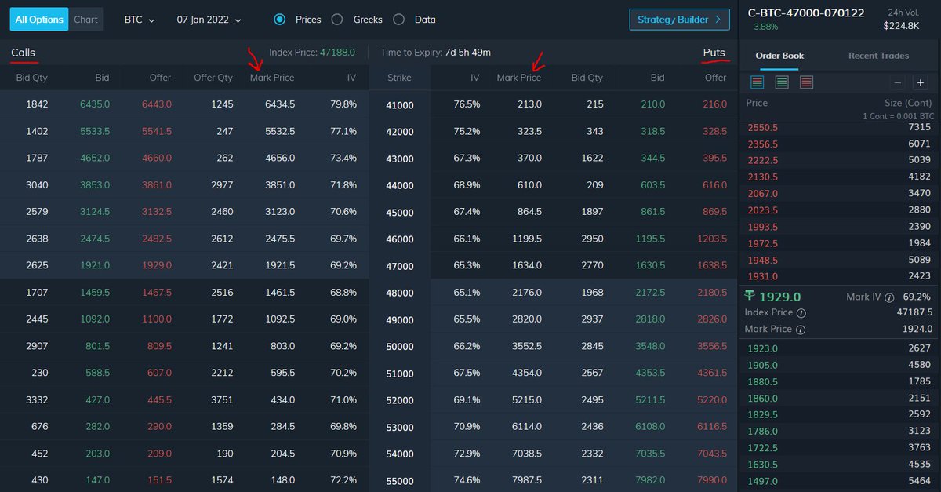Switch order book to bids-only view
The image size is (941, 492).
[x=779, y=82]
